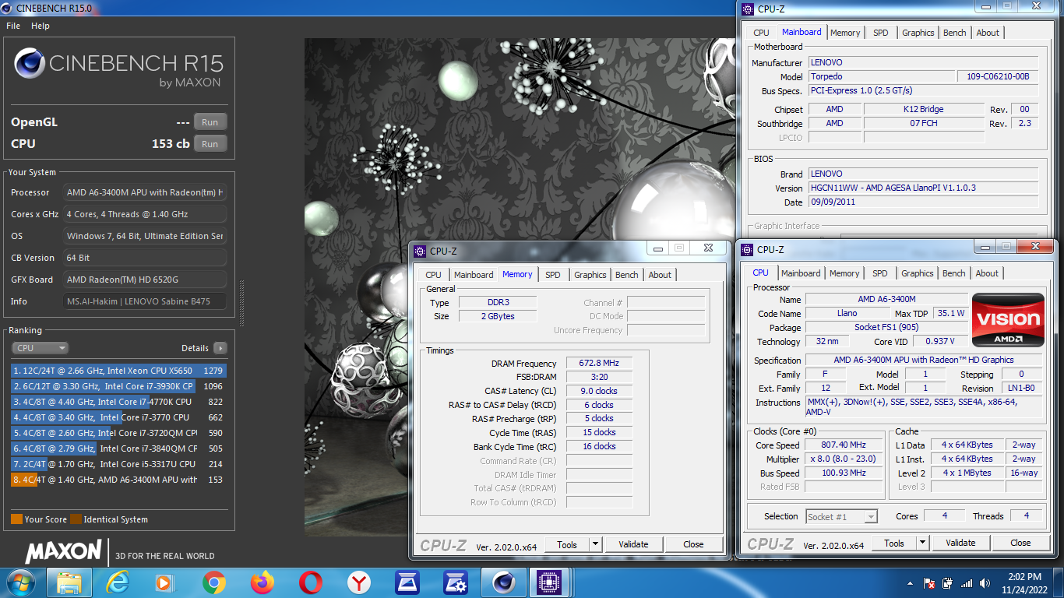Open Bench tab in Mainboard CPU-Z window
The height and width of the screenshot is (598, 1064).
(x=955, y=33)
